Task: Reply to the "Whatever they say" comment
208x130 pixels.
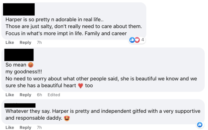Action: click(x=25, y=127)
